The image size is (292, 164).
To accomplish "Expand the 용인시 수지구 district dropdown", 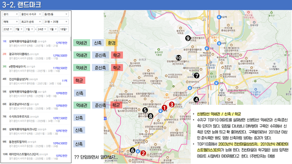I will click(x=31, y=14).
